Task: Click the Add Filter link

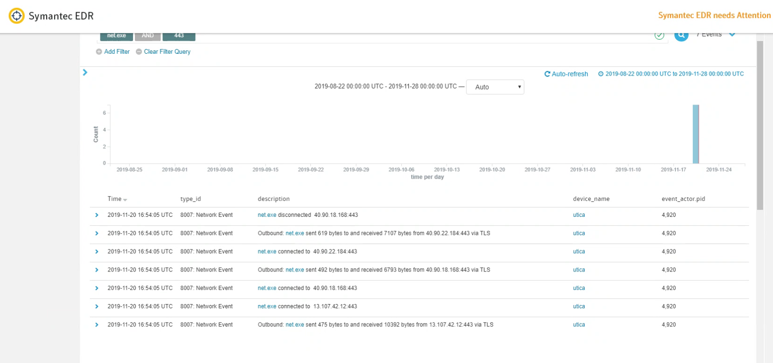Action: point(113,52)
